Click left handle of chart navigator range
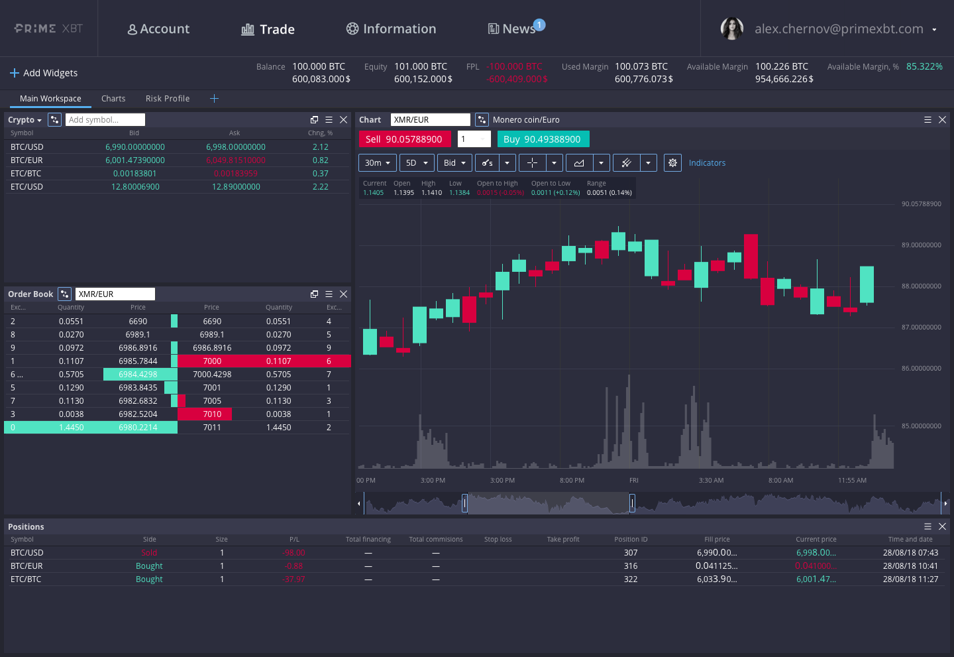The image size is (954, 657). (x=464, y=503)
